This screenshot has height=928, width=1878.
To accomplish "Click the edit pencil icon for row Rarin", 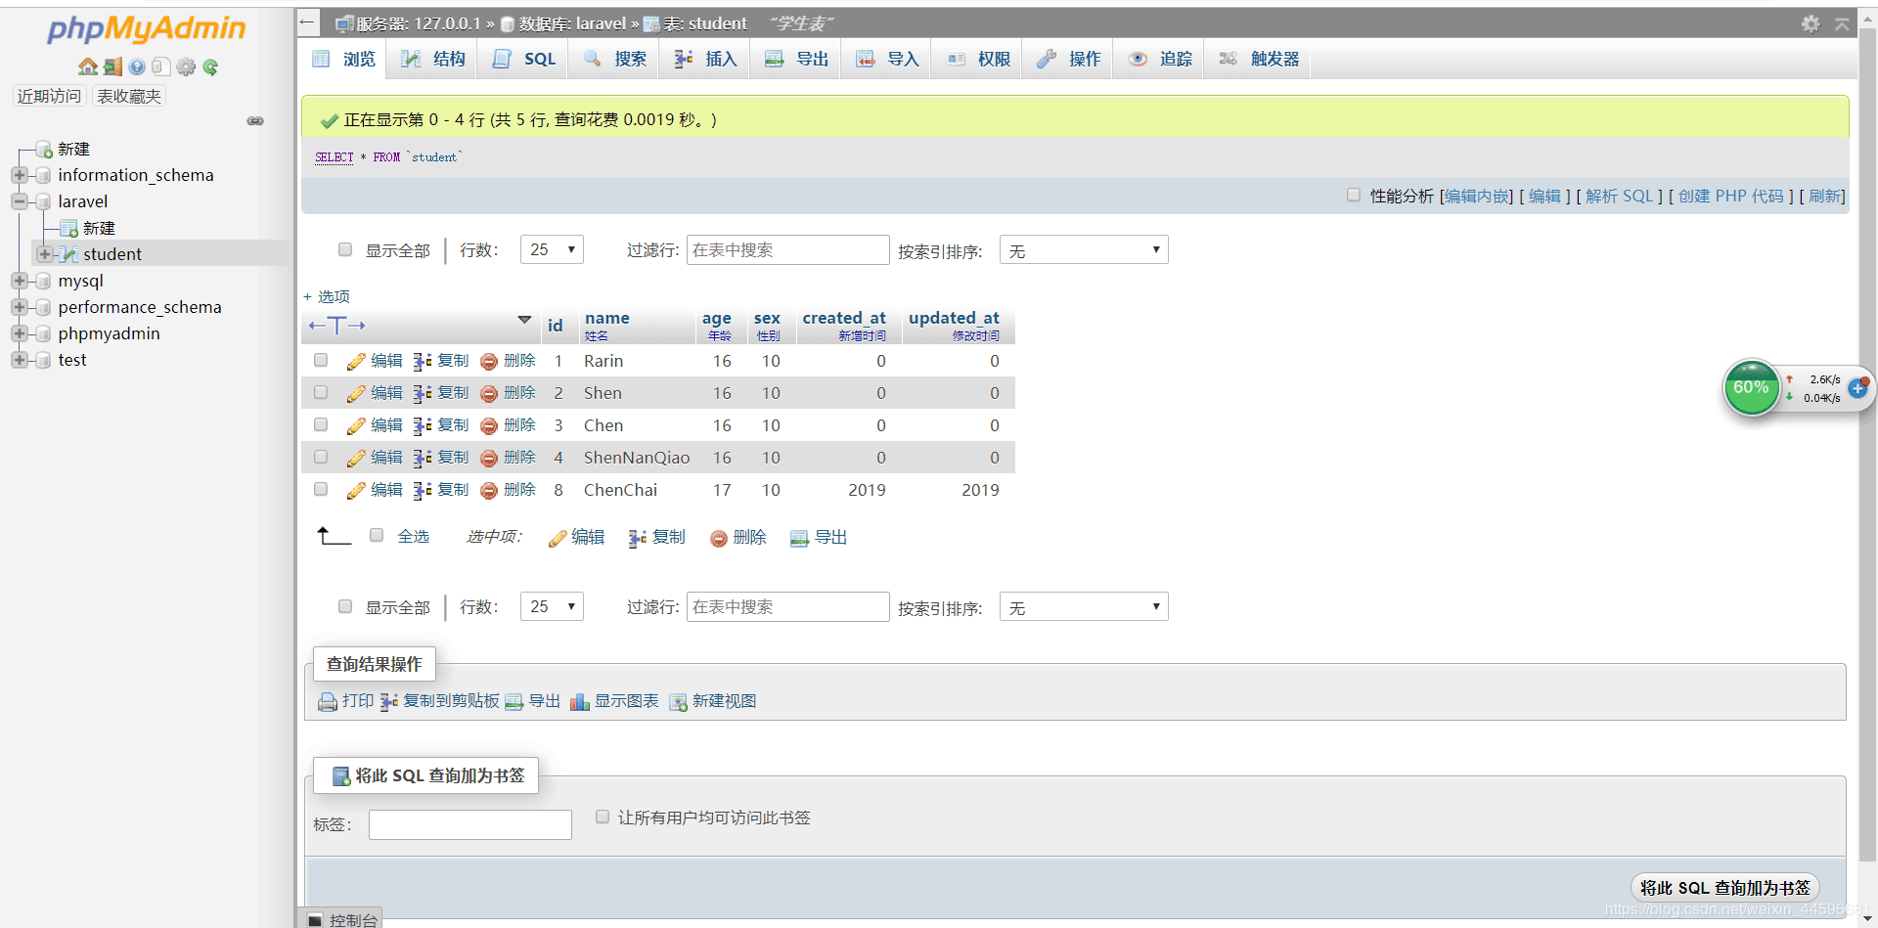I will pos(355,361).
